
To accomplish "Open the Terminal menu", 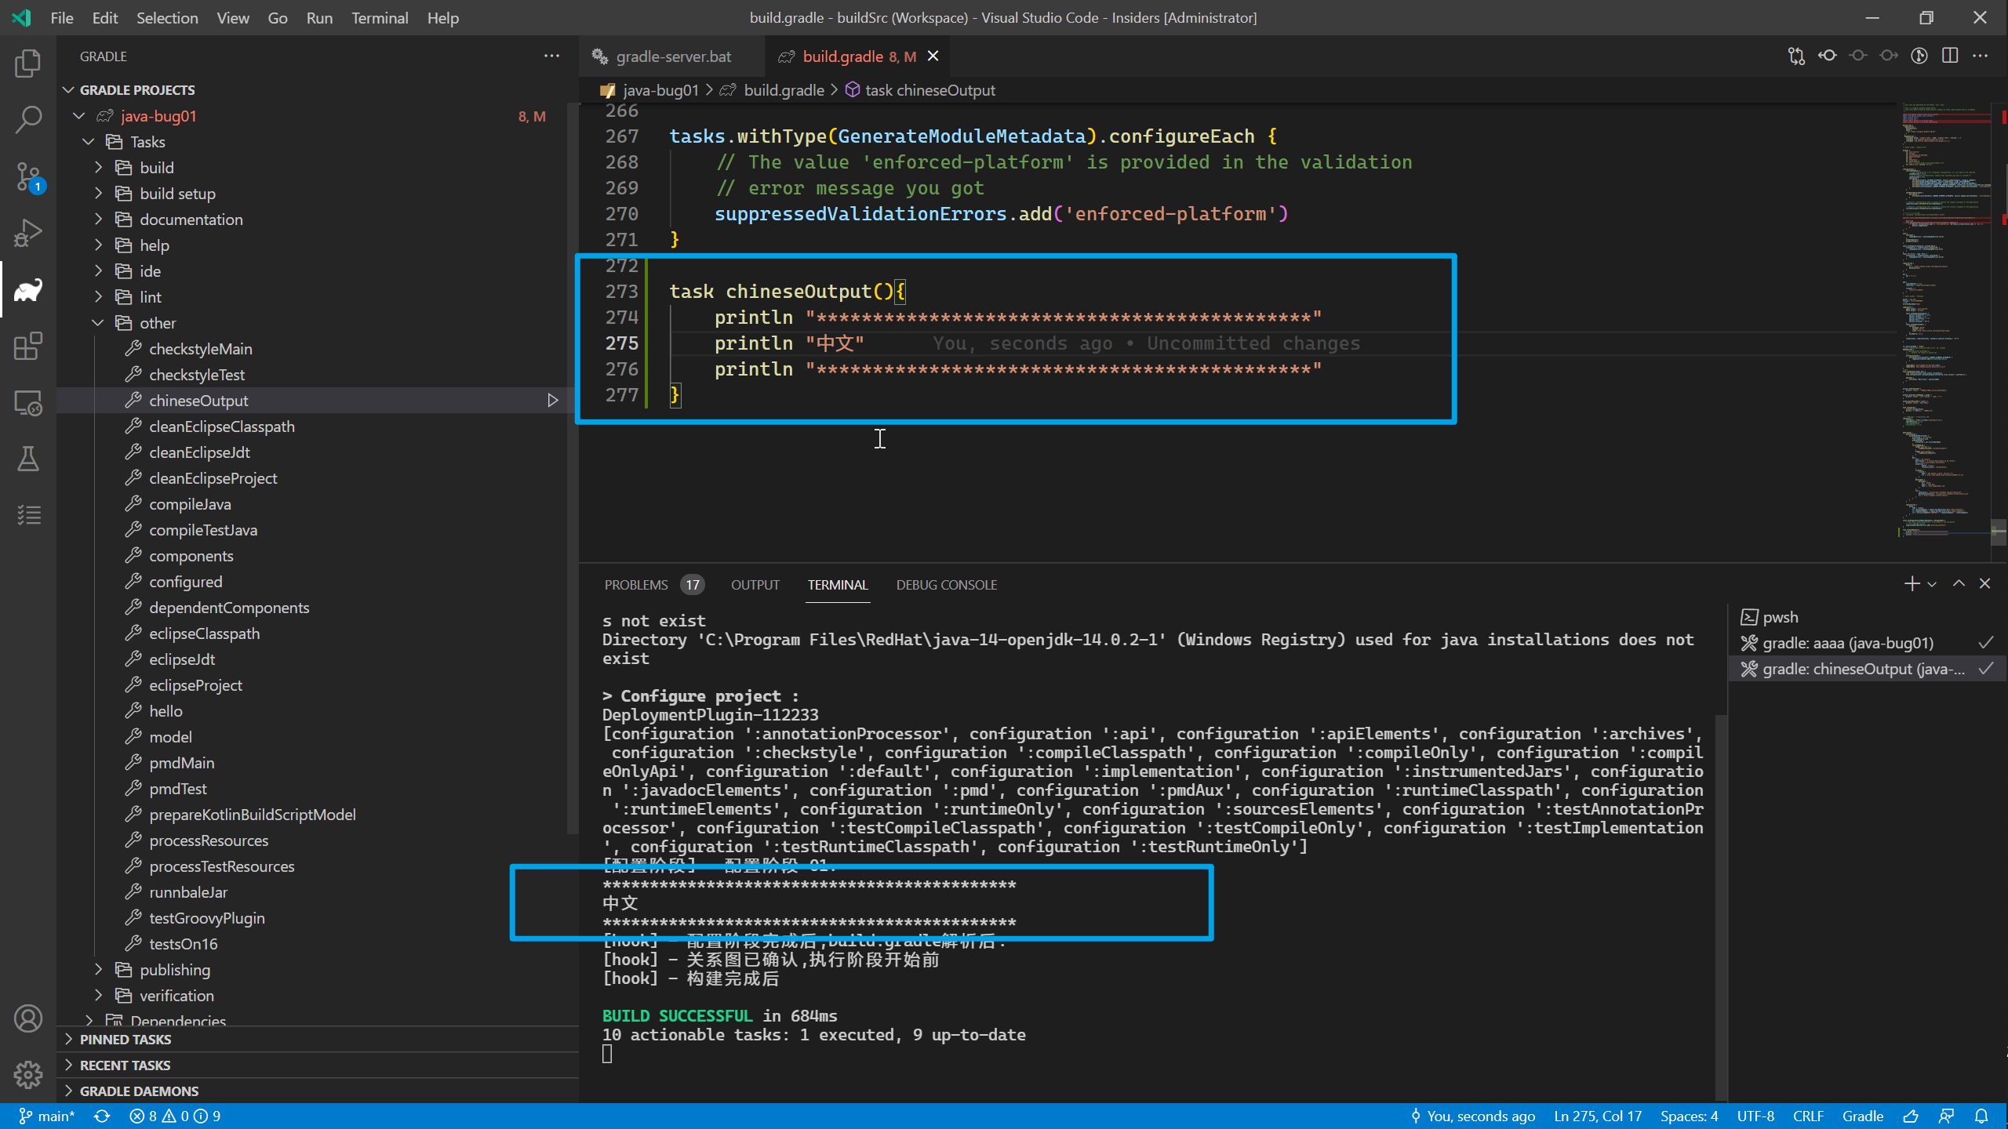I will [379, 17].
